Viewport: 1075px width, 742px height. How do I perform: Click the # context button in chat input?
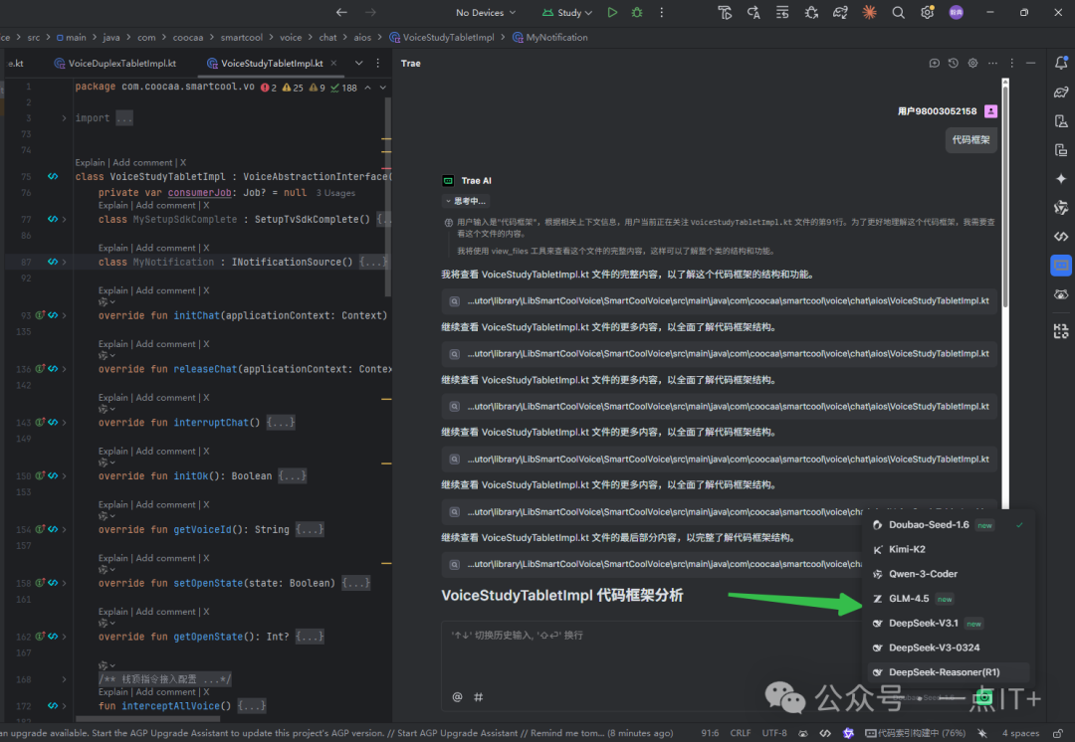[x=479, y=697]
